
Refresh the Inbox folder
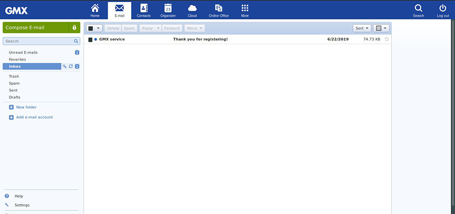pyautogui.click(x=70, y=66)
